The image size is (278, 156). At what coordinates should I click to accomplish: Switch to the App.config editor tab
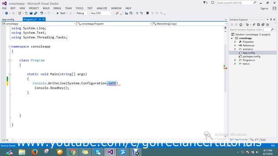(x=8, y=19)
